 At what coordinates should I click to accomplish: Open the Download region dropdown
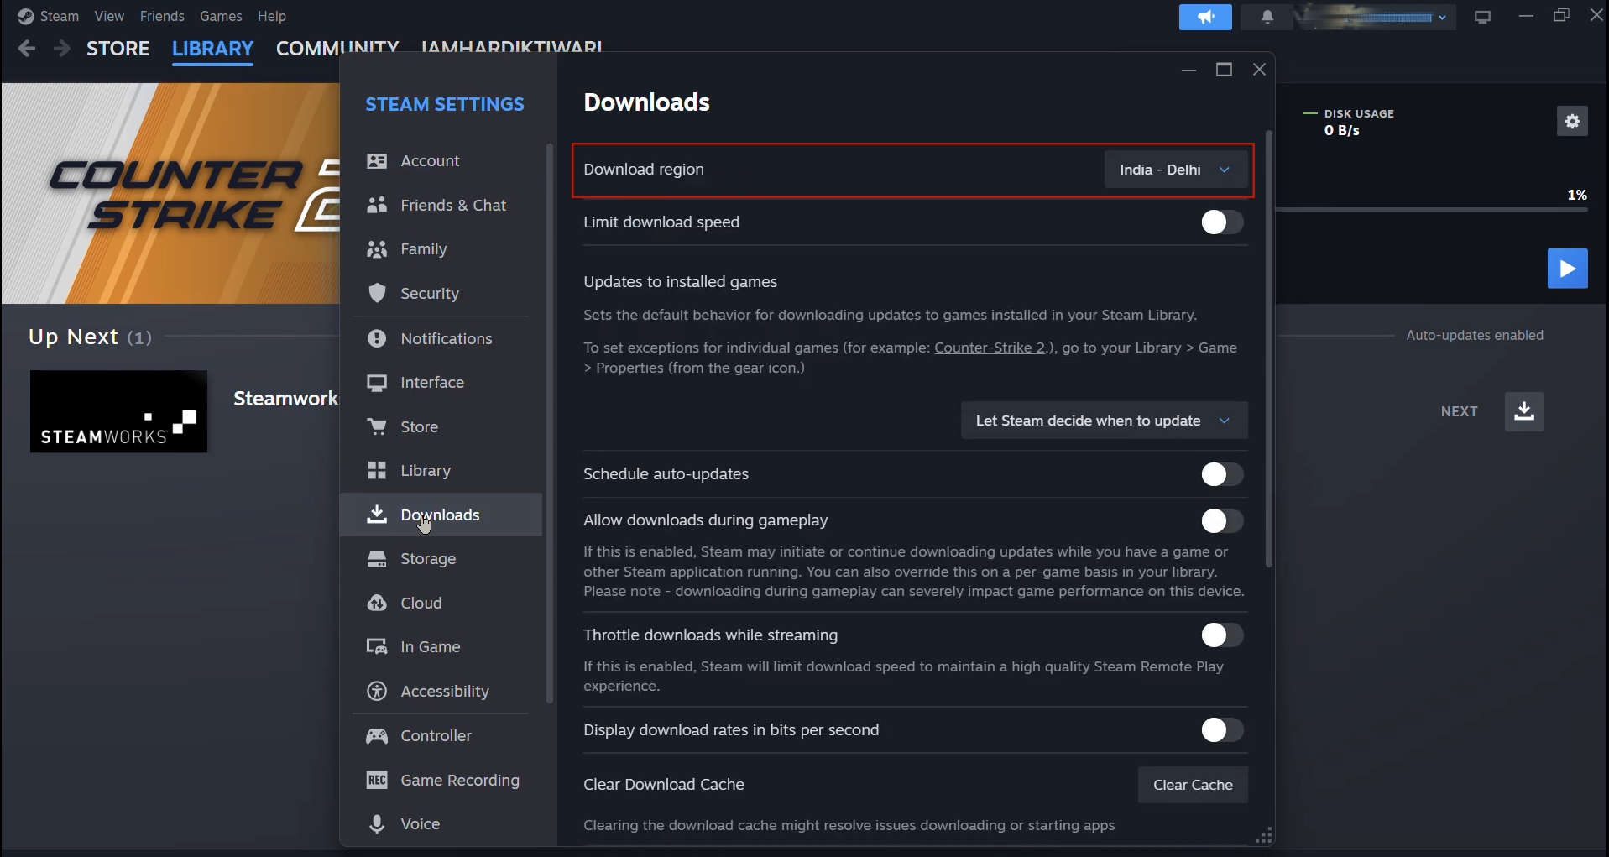coord(1173,170)
